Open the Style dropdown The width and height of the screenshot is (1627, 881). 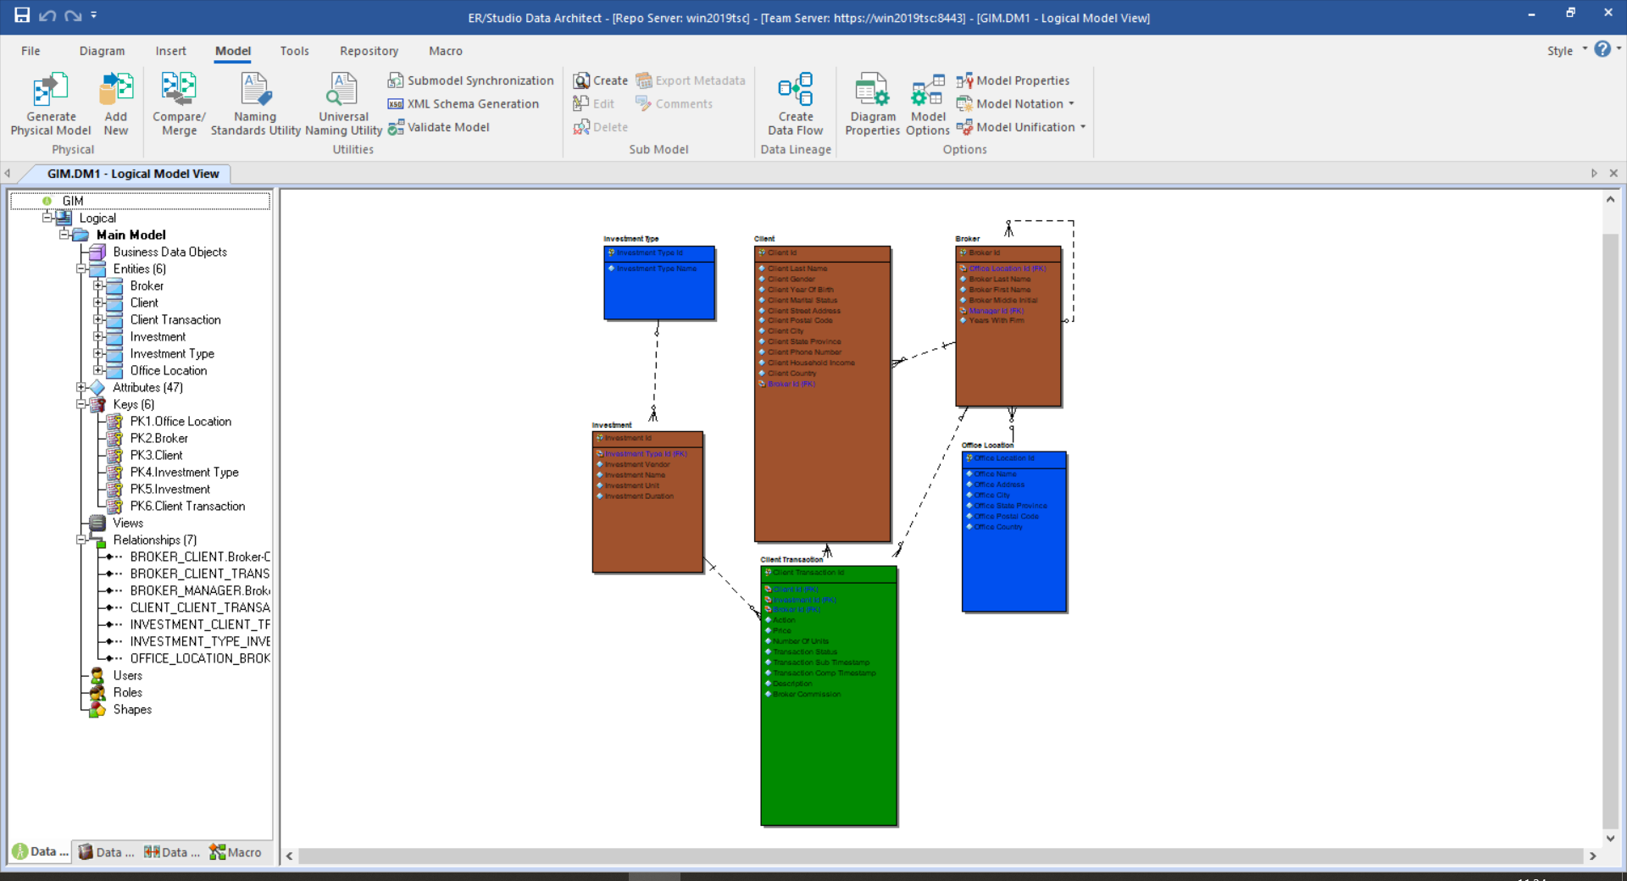tap(1567, 51)
